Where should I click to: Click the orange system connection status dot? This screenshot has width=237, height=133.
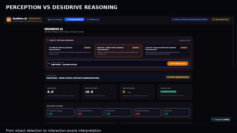[49, 63]
